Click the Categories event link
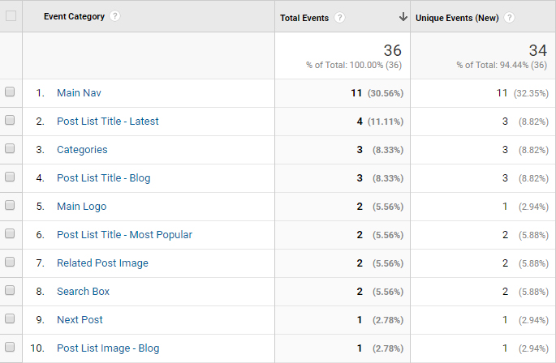 (x=82, y=150)
